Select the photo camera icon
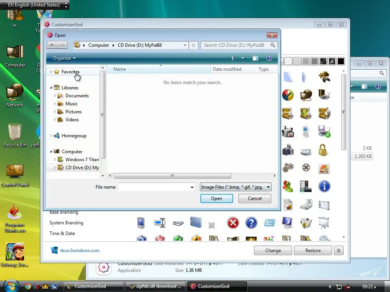The width and height of the screenshot is (390, 292). tap(288, 150)
